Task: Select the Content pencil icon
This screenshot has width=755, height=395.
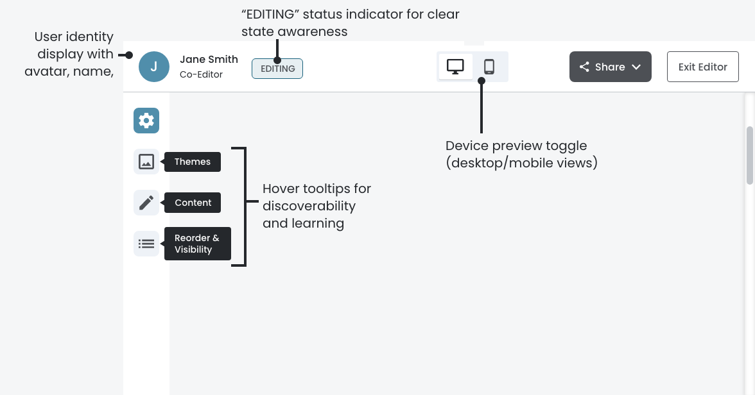Action: 146,203
